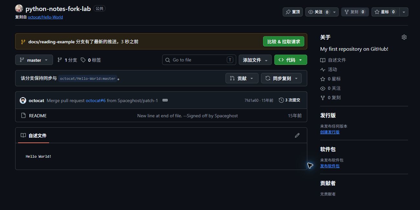Click 发布软件包 link
This screenshot has height=210, width=420.
(x=330, y=166)
